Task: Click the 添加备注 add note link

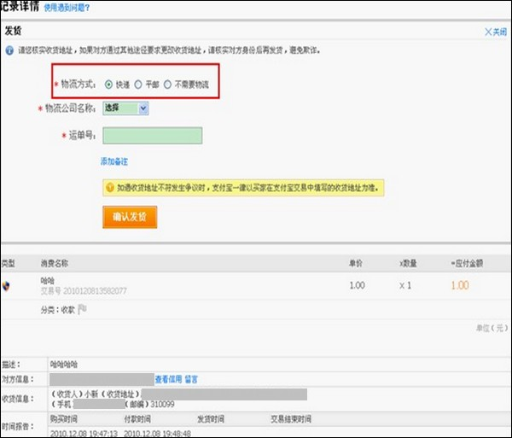Action: 114,161
